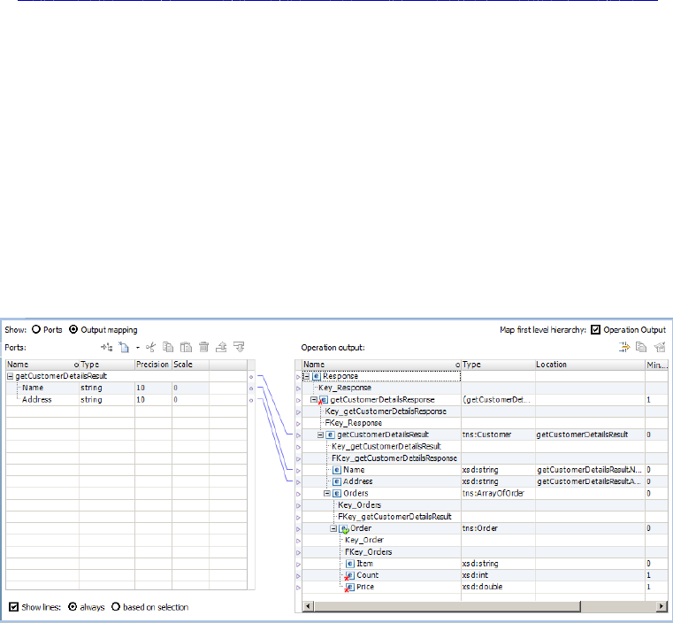The image size is (673, 623).
Task: Click the new port icon in Ports toolbar
Action: (124, 347)
